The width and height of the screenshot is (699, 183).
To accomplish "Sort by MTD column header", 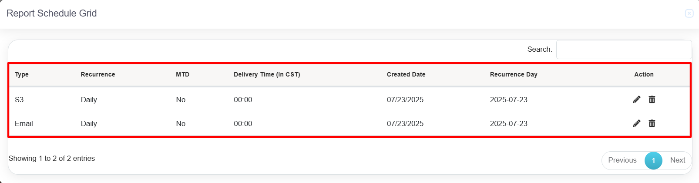I will (183, 74).
